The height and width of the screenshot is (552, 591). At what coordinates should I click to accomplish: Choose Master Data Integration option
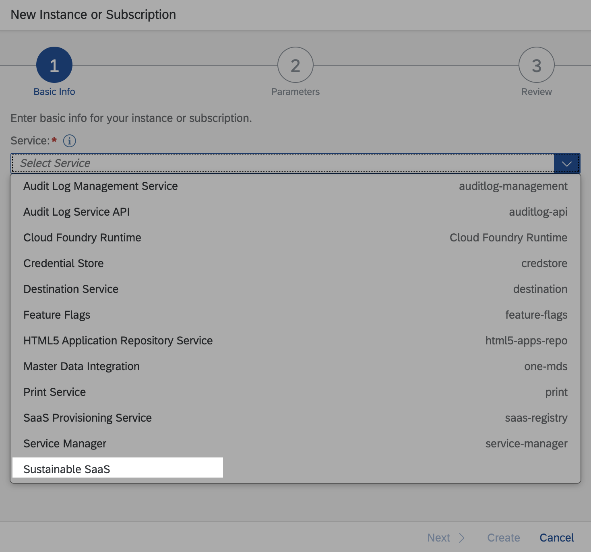(295, 367)
